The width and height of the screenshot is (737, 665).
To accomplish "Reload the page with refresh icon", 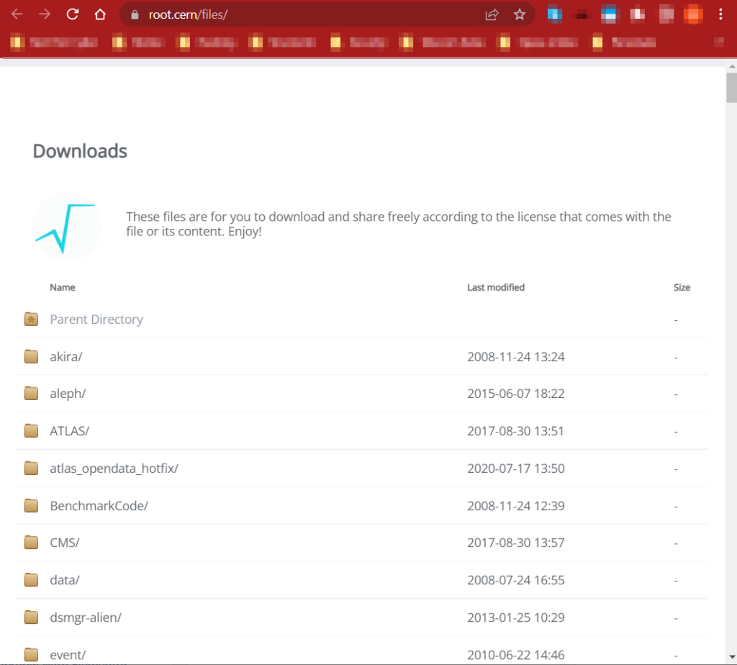I will (x=72, y=14).
